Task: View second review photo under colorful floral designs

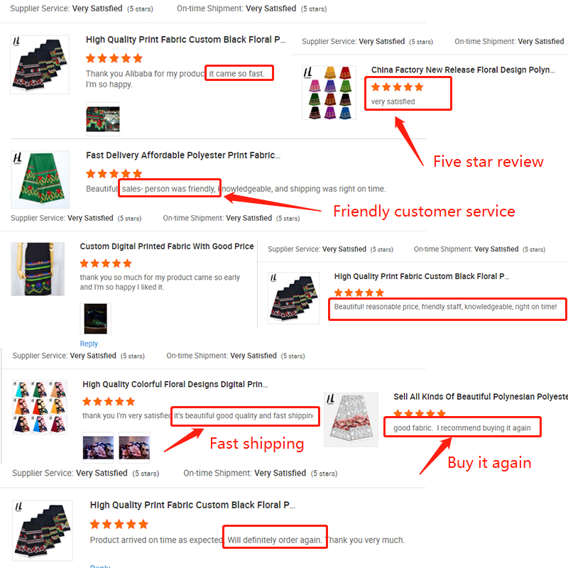Action: (134, 448)
